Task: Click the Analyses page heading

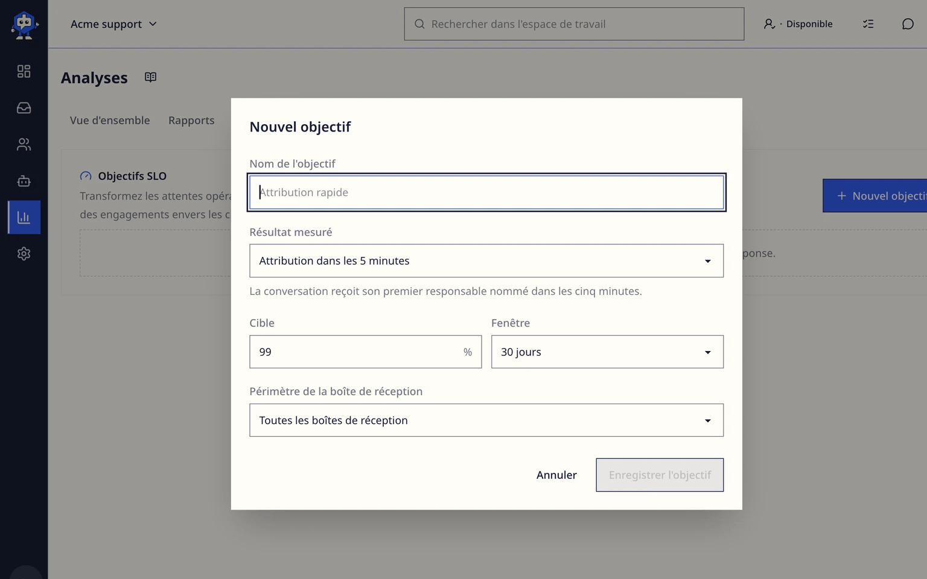Action: click(94, 78)
